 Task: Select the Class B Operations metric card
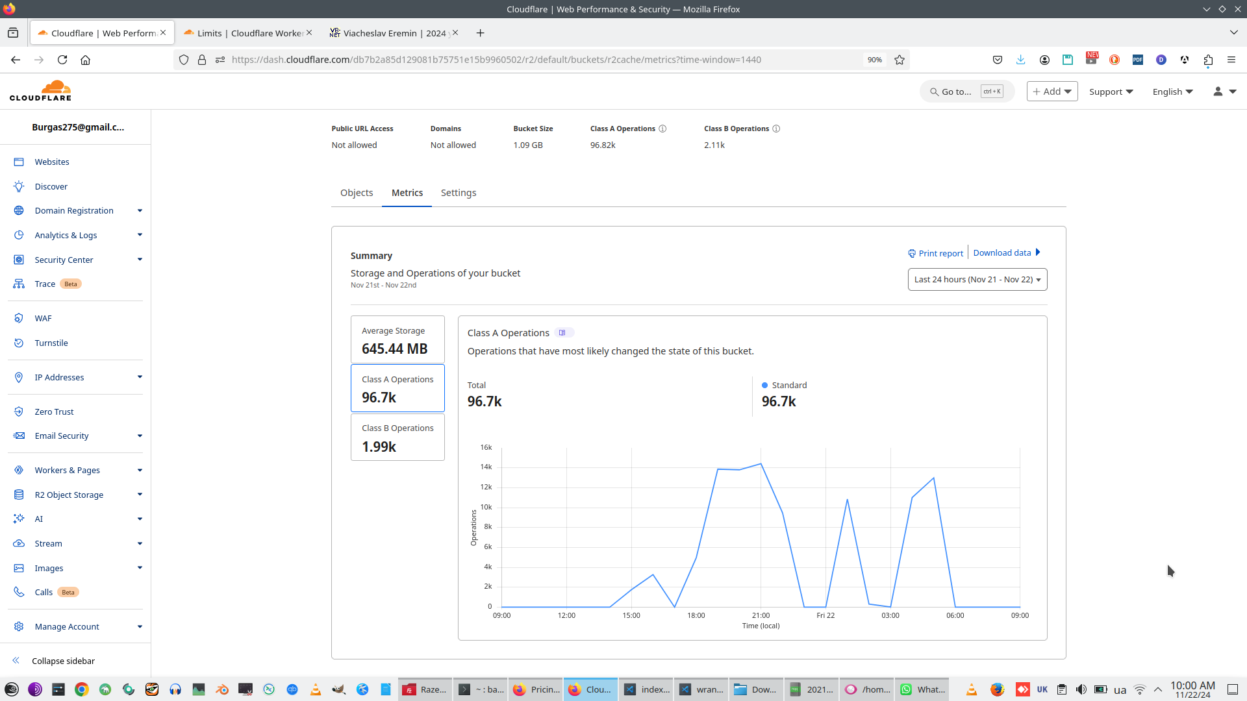[x=397, y=437]
